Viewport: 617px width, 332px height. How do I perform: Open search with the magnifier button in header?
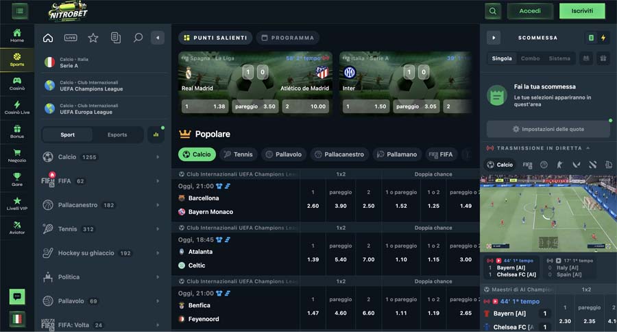[493, 11]
